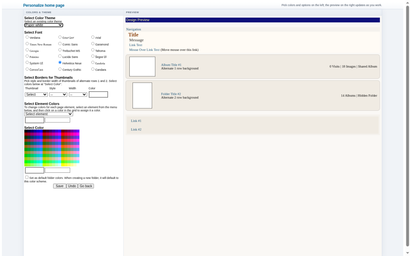Image resolution: width=410 pixels, height=256 pixels.
Task: Select System UI font option
Action: point(27,62)
